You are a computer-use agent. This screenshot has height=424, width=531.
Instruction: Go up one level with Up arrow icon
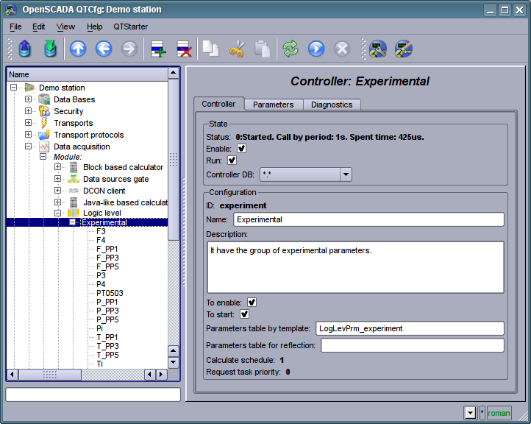(x=78, y=49)
